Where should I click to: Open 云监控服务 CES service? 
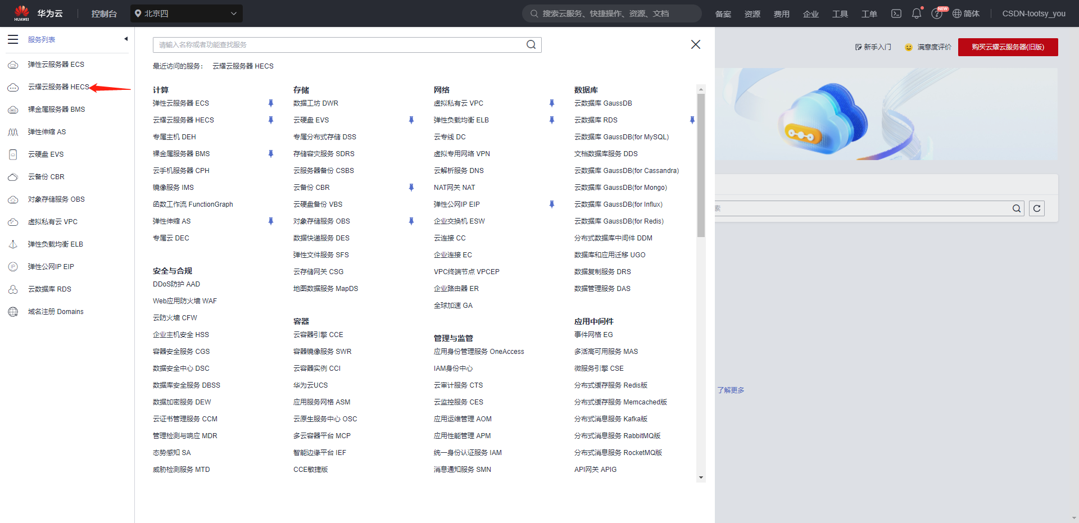point(459,402)
